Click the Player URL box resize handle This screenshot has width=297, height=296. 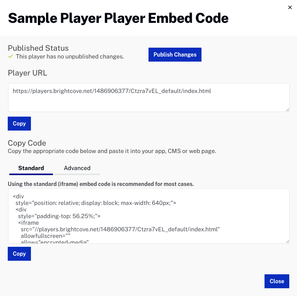(x=287, y=110)
